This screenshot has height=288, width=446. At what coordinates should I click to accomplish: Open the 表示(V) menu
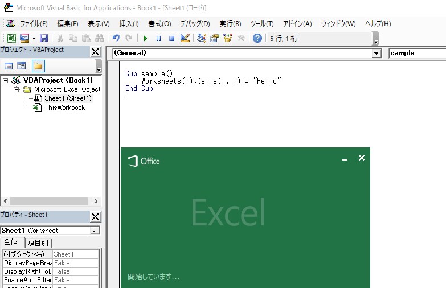(99, 24)
